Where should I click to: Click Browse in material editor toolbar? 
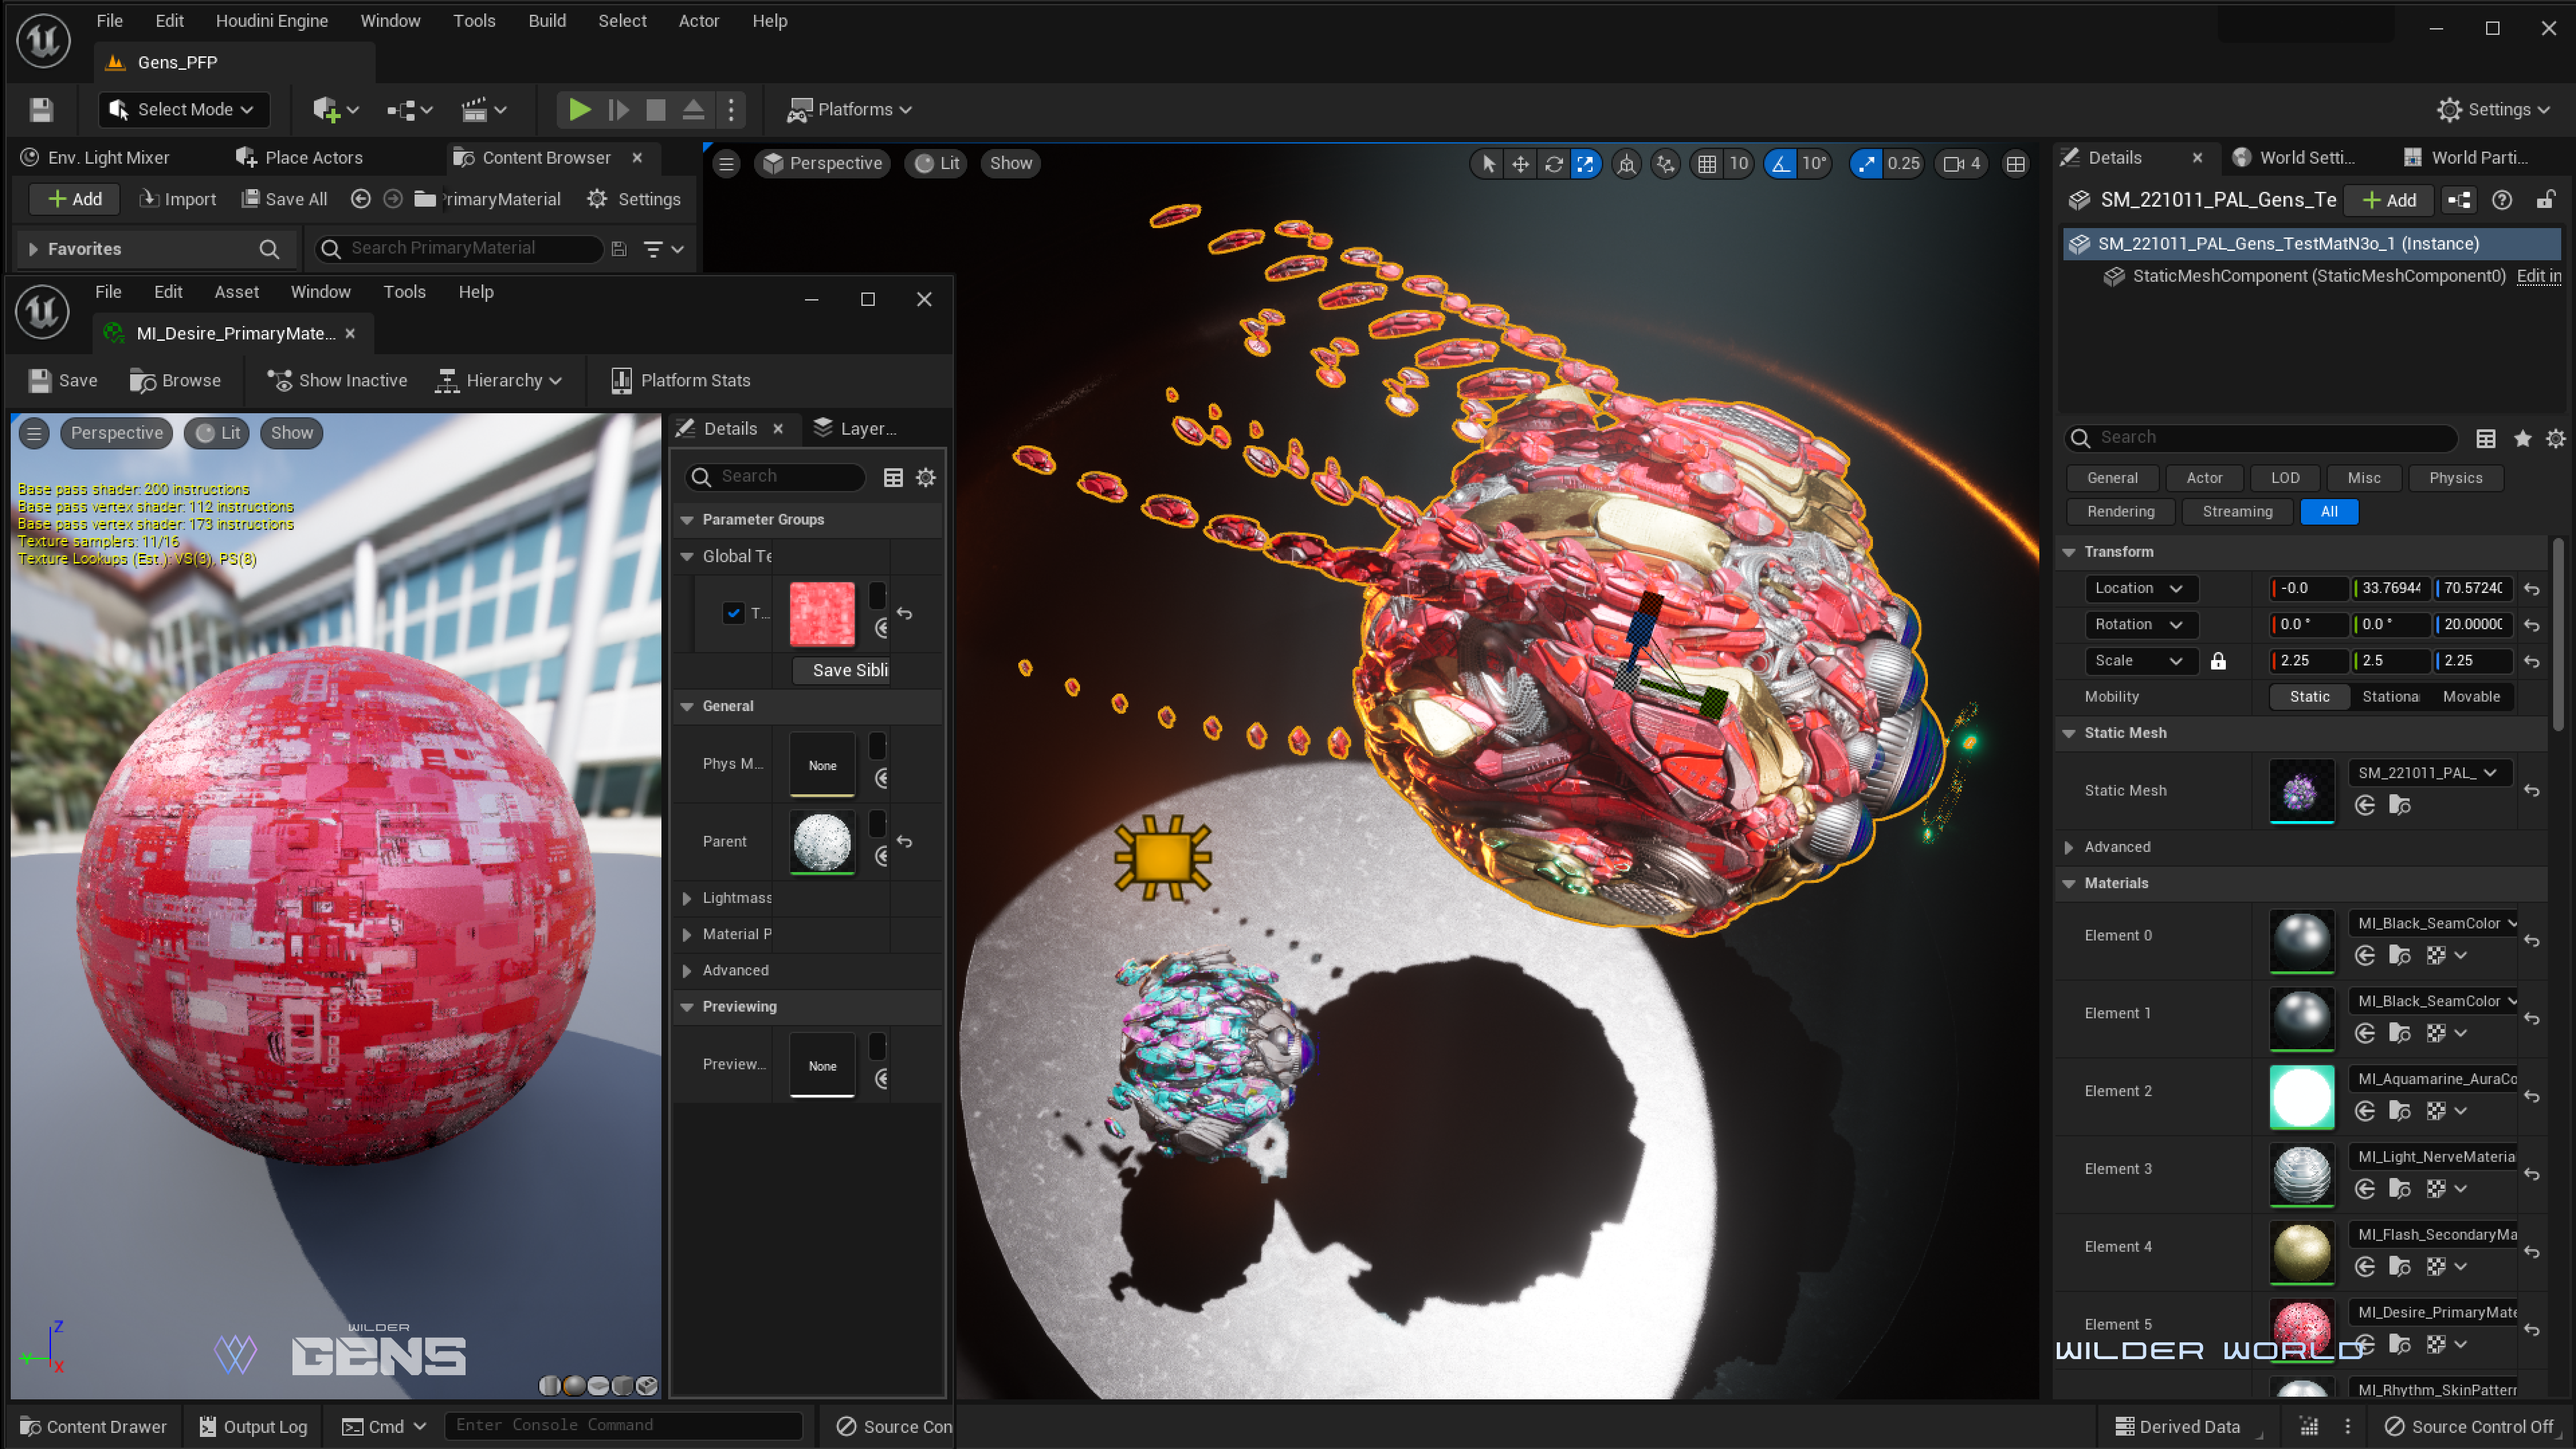pyautogui.click(x=175, y=380)
